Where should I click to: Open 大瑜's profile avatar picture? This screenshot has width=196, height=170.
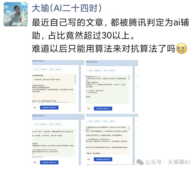[x=16, y=14]
